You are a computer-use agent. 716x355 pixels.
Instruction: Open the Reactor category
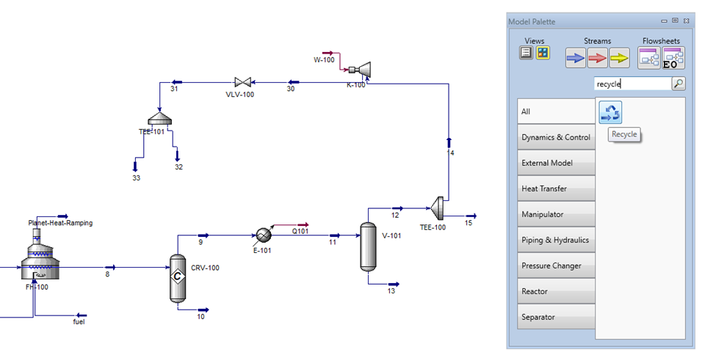click(x=556, y=290)
